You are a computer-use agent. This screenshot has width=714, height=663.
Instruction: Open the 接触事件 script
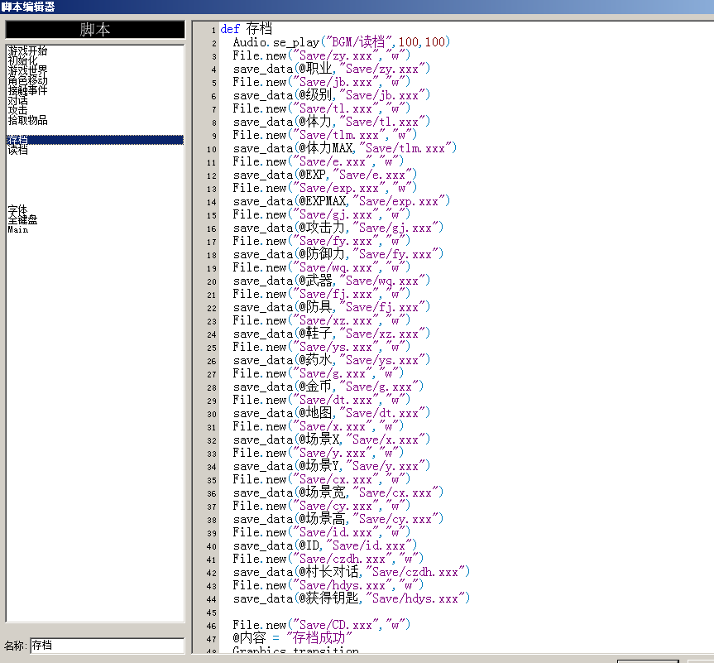[27, 91]
